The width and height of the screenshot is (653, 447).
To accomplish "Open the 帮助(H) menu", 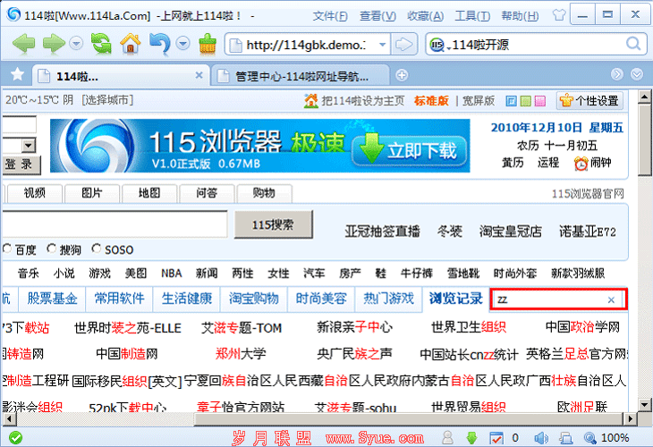I will tap(520, 16).
